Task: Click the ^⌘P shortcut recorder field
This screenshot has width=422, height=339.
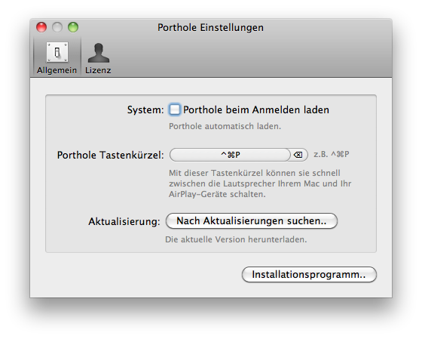Action: click(x=231, y=155)
